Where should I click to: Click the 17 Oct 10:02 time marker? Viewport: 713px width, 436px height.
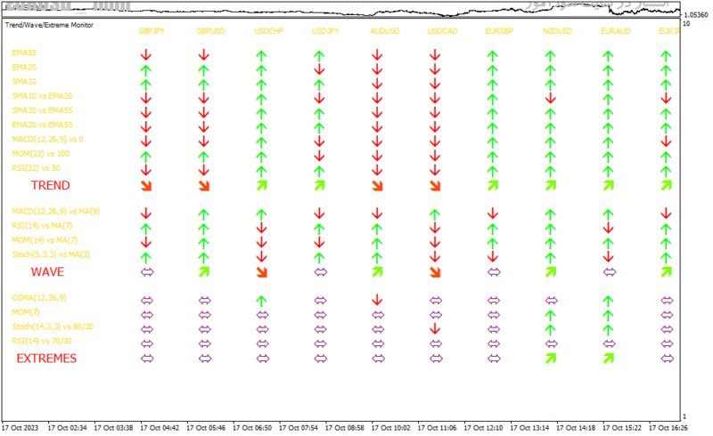pos(390,428)
